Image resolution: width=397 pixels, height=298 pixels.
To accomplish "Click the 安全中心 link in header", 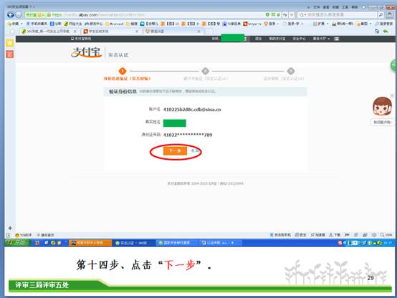I will tap(299, 39).
